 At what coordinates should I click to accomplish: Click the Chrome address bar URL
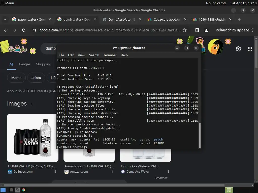[x=110, y=30]
